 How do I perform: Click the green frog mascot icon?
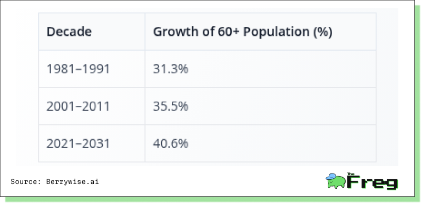click(x=335, y=181)
